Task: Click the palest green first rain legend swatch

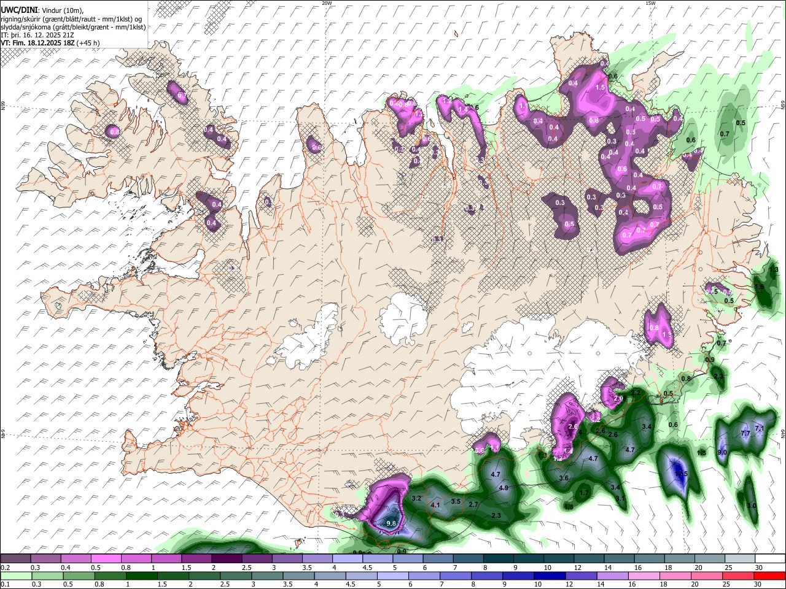Action: (x=15, y=576)
